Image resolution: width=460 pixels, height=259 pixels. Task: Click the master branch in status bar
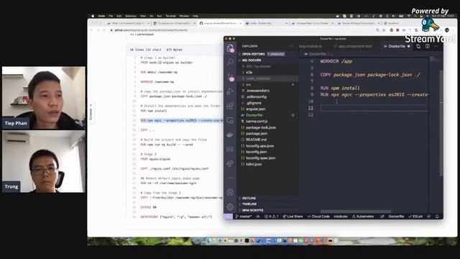(x=244, y=217)
